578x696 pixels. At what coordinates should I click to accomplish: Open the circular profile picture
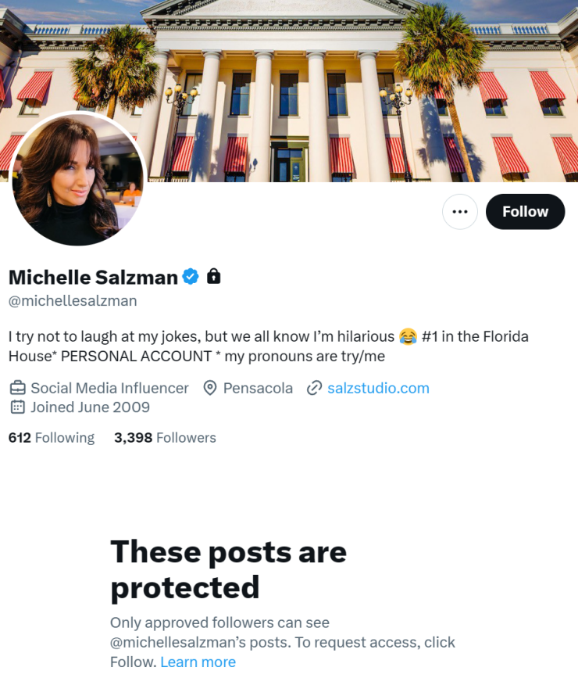pyautogui.click(x=78, y=178)
